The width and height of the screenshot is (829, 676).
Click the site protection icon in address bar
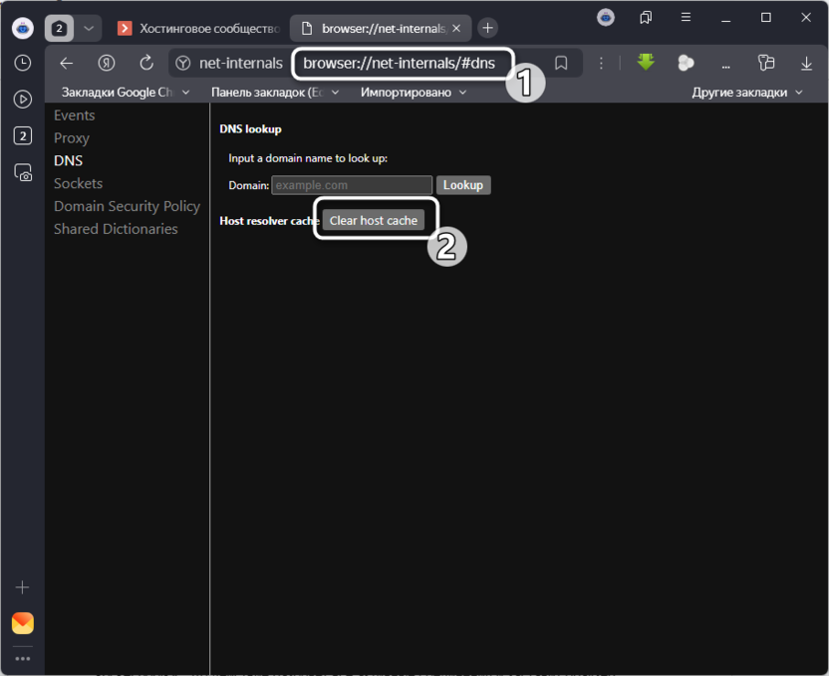tap(183, 64)
